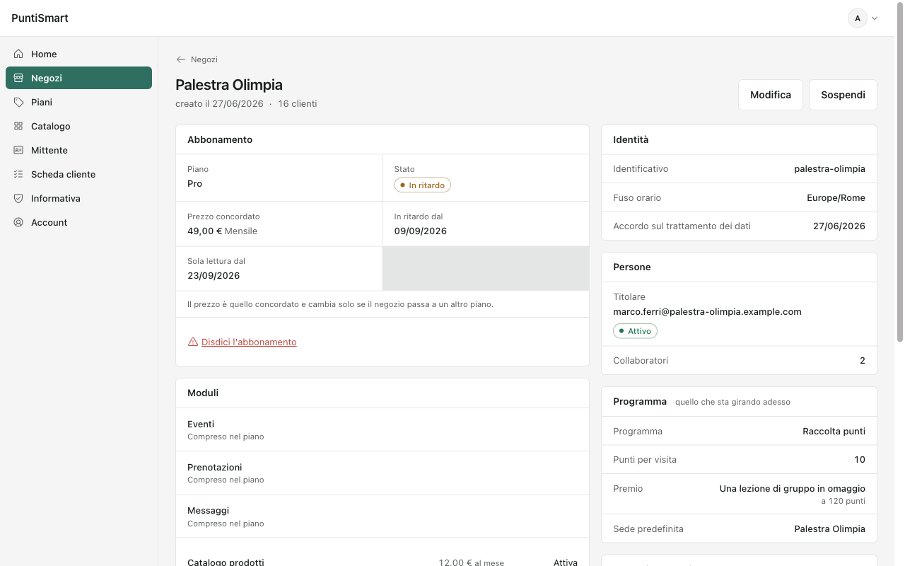Select Negozi in the sidebar
Image resolution: width=905 pixels, height=566 pixels.
tap(78, 78)
